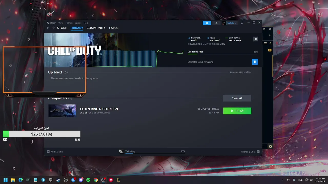Click the Call of Duty banner logo
Screen dimensions: 328x184
pyautogui.click(x=75, y=51)
